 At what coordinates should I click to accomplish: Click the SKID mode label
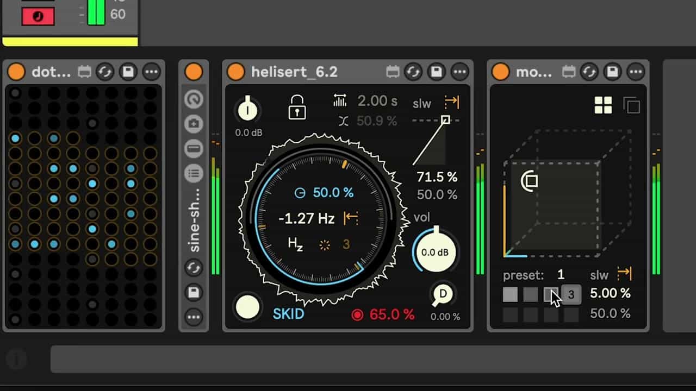click(288, 314)
